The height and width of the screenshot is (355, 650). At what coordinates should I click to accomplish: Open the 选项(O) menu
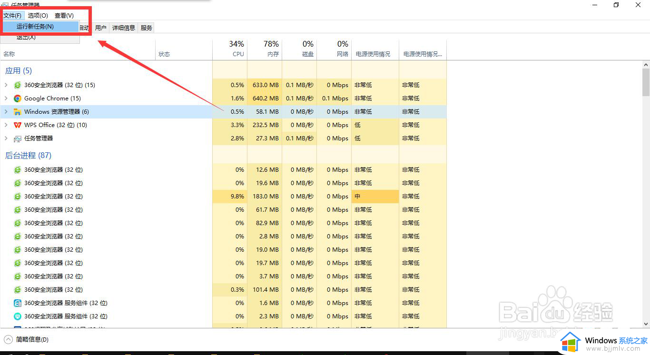(x=38, y=16)
